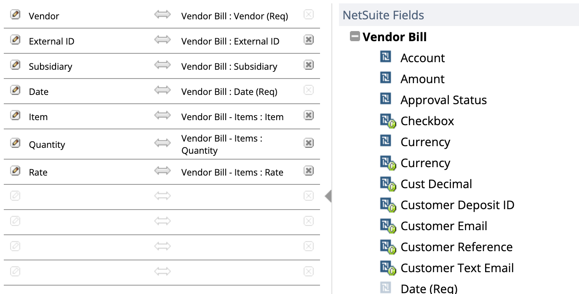This screenshot has width=579, height=294.
Task: Collapse the NetSuite Fields pane with arrow
Action: click(328, 196)
